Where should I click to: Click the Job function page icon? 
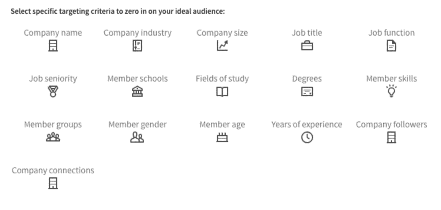click(391, 46)
